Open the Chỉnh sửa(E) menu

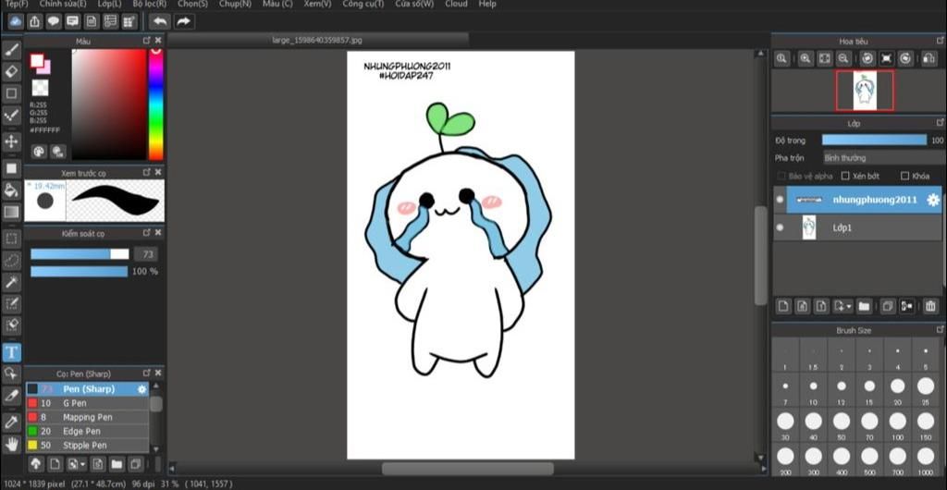pos(63,4)
